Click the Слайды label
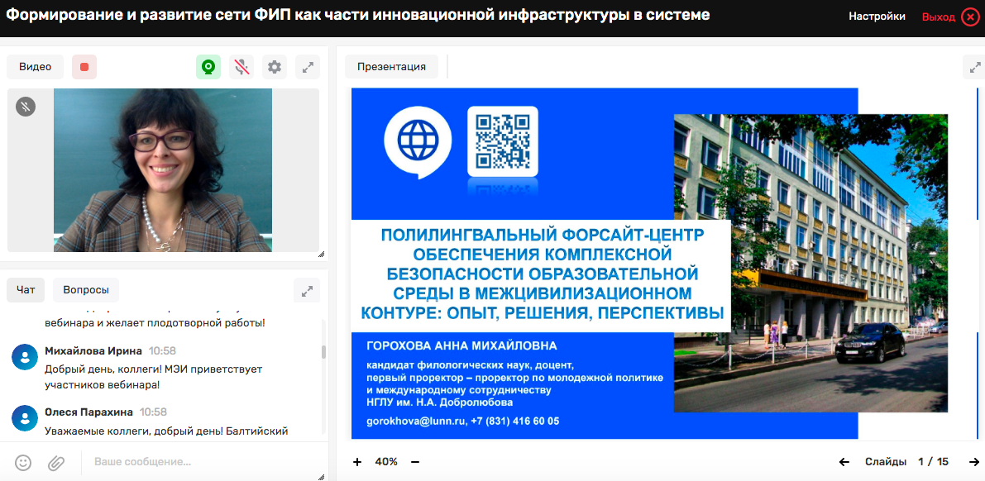The image size is (985, 481). (885, 462)
